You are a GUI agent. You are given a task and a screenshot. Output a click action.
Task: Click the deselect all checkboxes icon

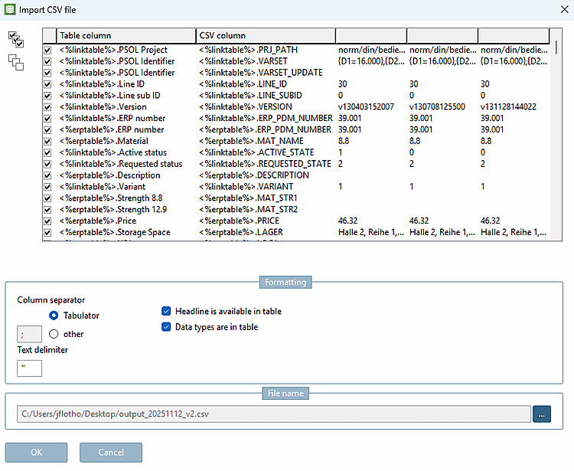point(16,62)
